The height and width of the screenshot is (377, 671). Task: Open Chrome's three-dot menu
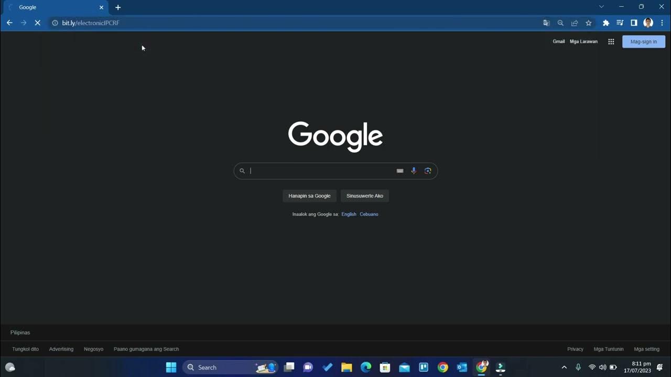tap(662, 23)
